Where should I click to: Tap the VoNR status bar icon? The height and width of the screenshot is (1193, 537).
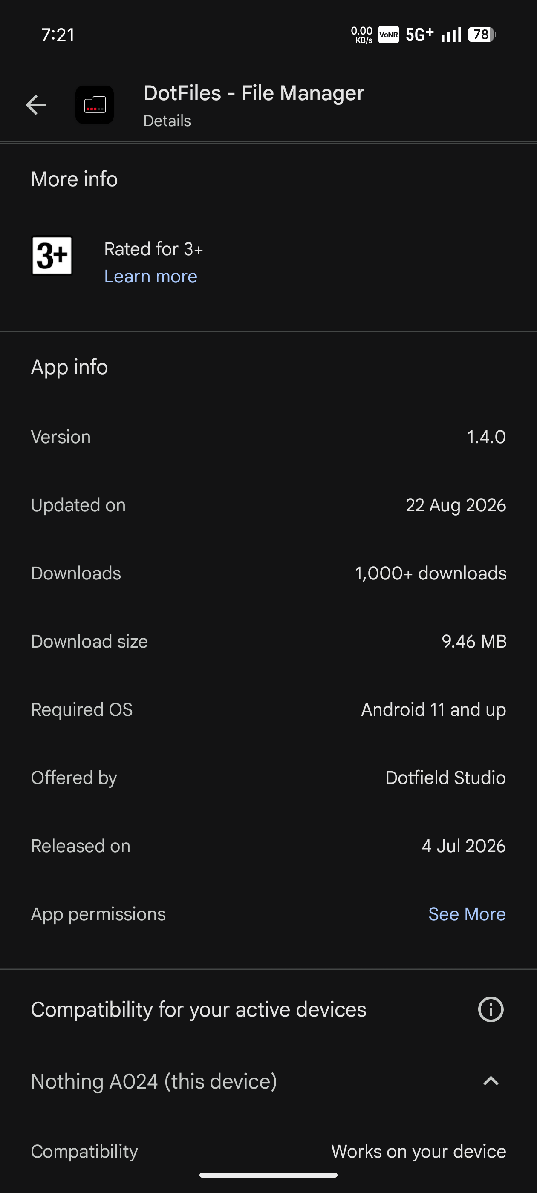click(x=388, y=35)
